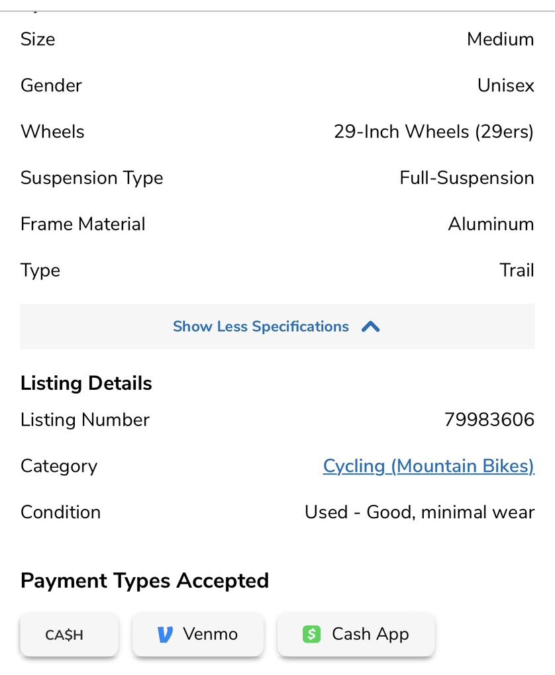Image resolution: width=555 pixels, height=675 pixels.
Task: Click the listing number 79983606
Action: pyautogui.click(x=489, y=420)
